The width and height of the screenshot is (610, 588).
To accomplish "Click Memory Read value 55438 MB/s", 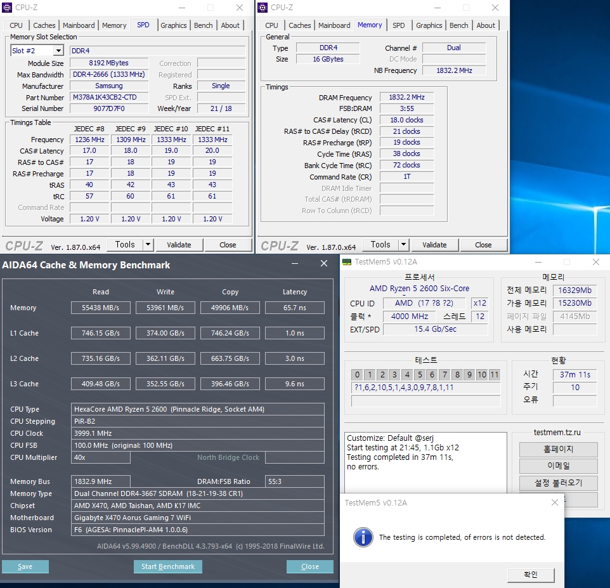I will pos(101,308).
